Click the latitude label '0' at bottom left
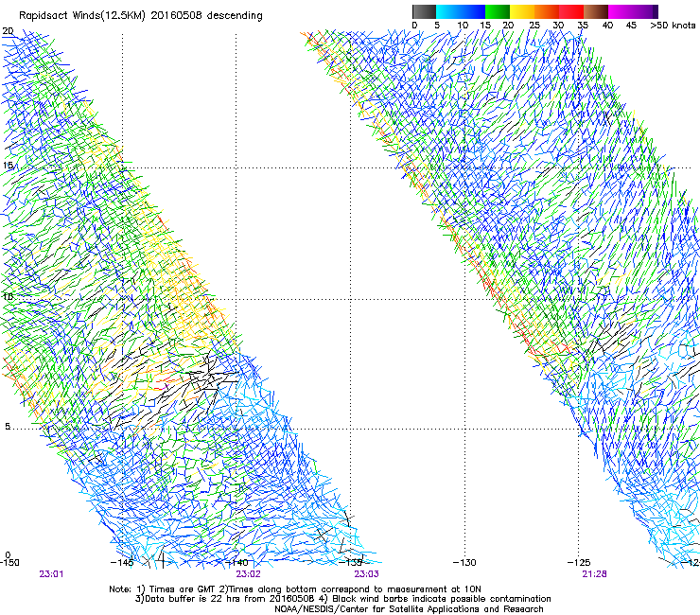 pyautogui.click(x=8, y=554)
